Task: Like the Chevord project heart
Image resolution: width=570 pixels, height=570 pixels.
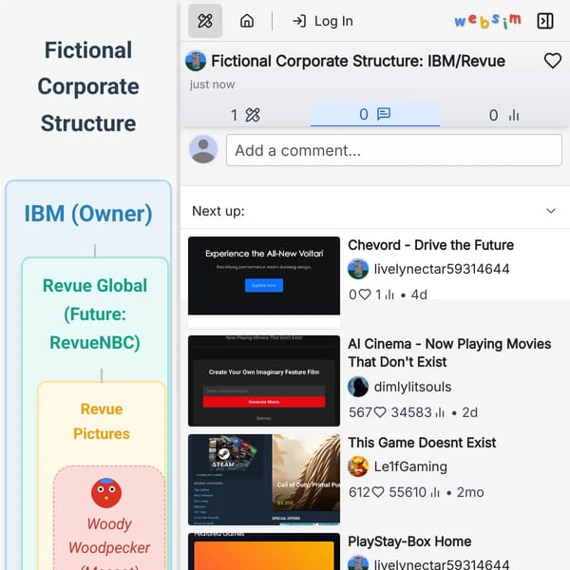Action: click(x=365, y=294)
